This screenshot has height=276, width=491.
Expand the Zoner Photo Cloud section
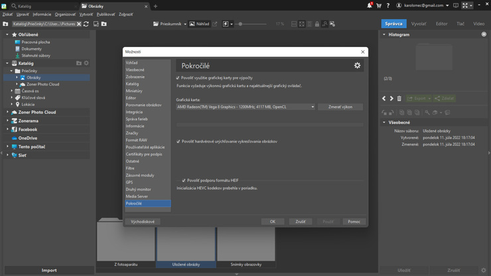click(x=7, y=112)
